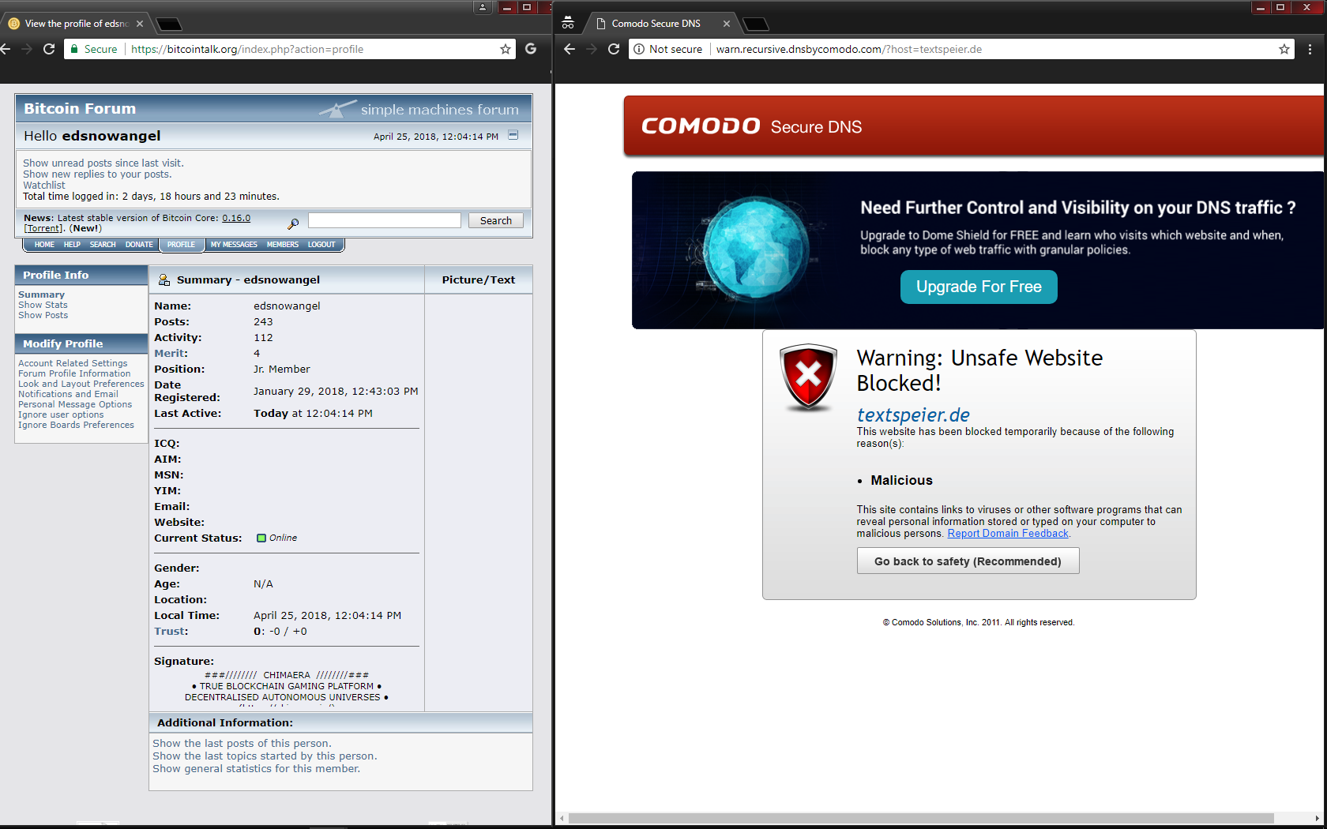Viewport: 1327px width, 829px height.
Task: Click the Bitcoin Forum header title
Action: point(80,109)
